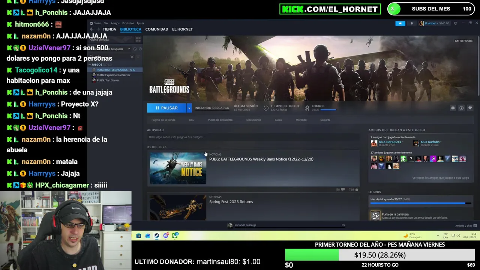Screen dimensions: 480x270
Task: Go to the TIENDA tab
Action: [109, 29]
